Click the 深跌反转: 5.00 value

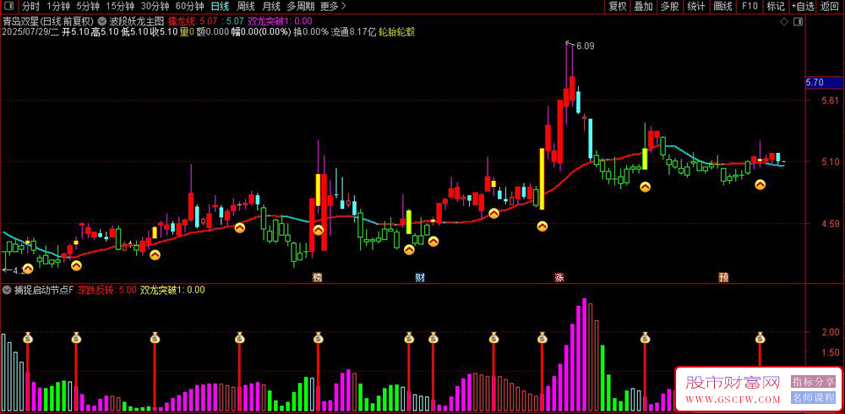click(x=106, y=290)
